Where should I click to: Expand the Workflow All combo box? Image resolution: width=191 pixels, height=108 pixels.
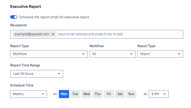[x=112, y=54]
